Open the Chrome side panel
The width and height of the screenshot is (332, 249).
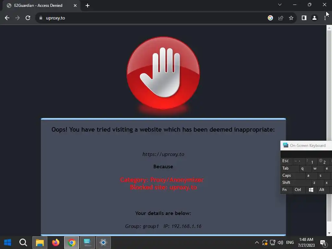click(x=304, y=18)
